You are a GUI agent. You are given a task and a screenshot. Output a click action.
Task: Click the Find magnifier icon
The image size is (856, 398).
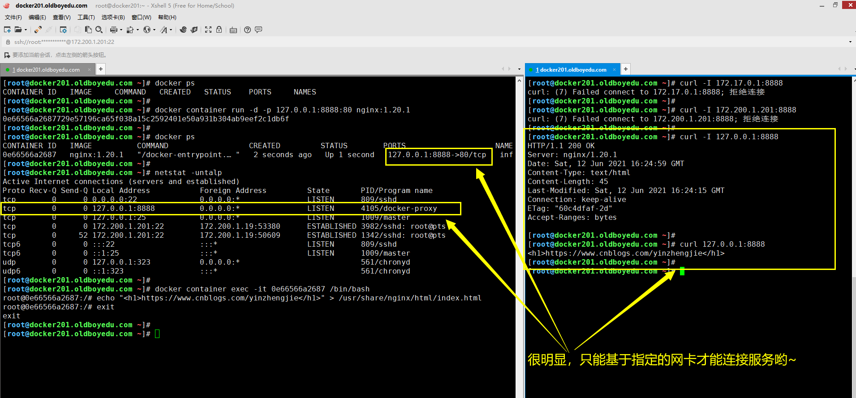pos(99,30)
